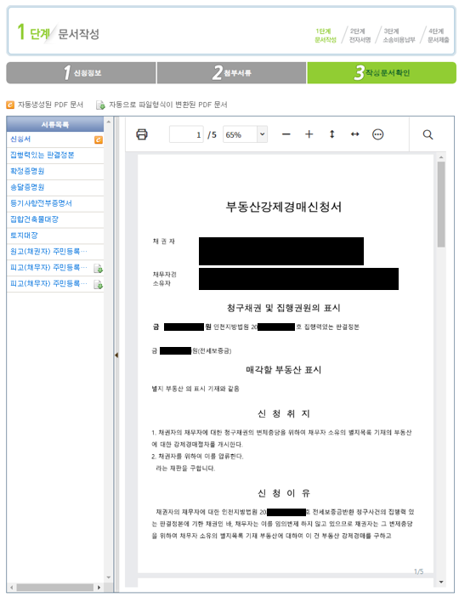This screenshot has width=459, height=597.
Task: Click document list scroll down arrow
Action: point(109,577)
